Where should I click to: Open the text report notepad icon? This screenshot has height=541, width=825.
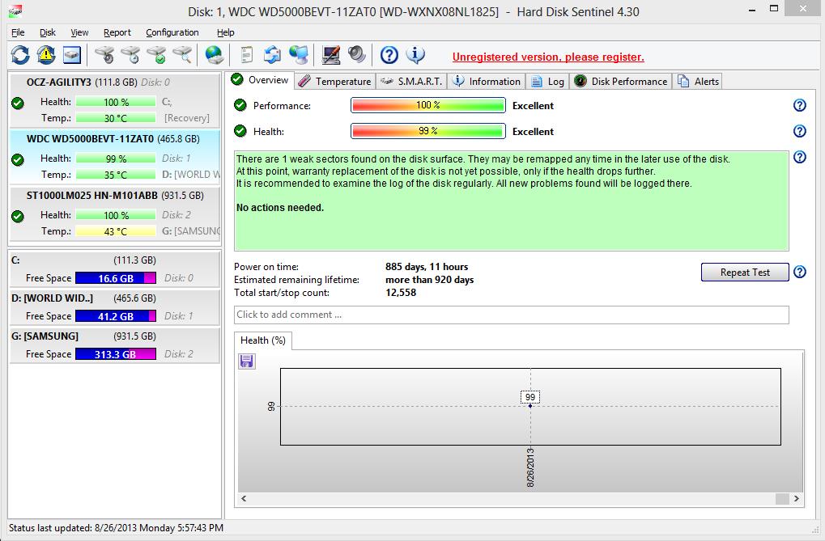point(246,55)
